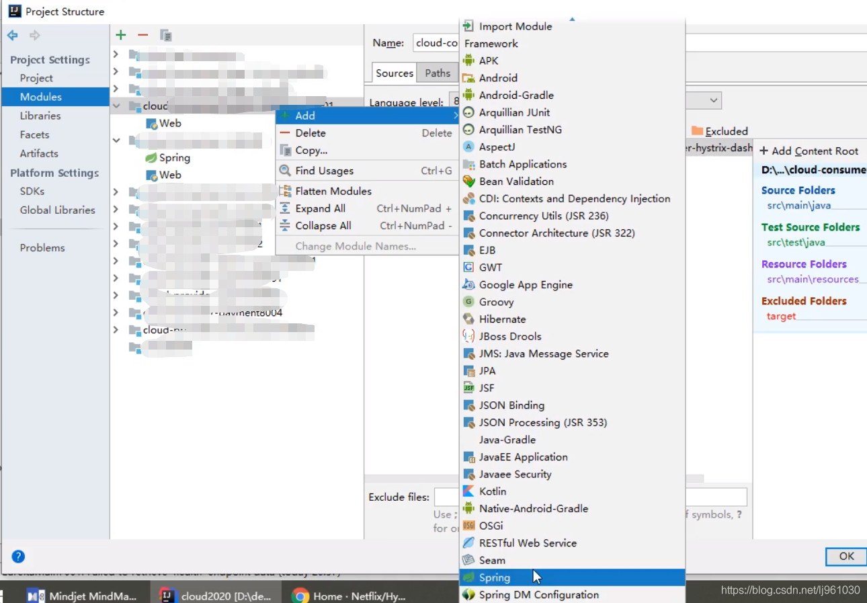Select SDKs in Platform Settings
The image size is (867, 603).
pyautogui.click(x=32, y=191)
